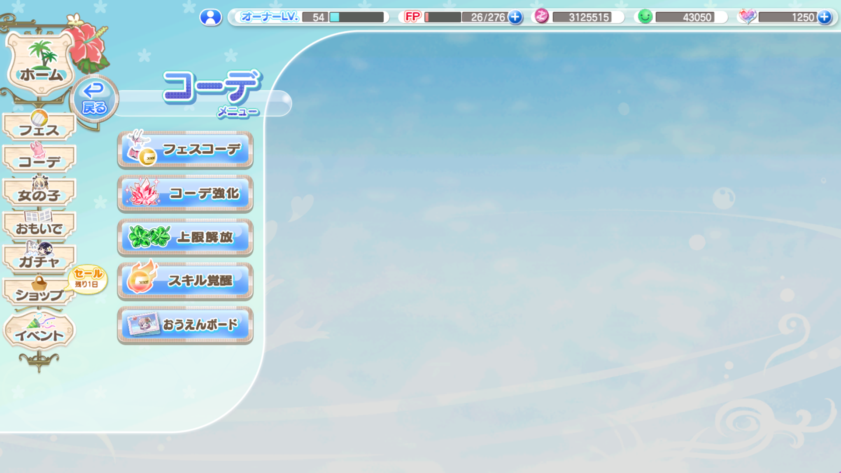Click the plus button beside FP gauge

pos(516,18)
